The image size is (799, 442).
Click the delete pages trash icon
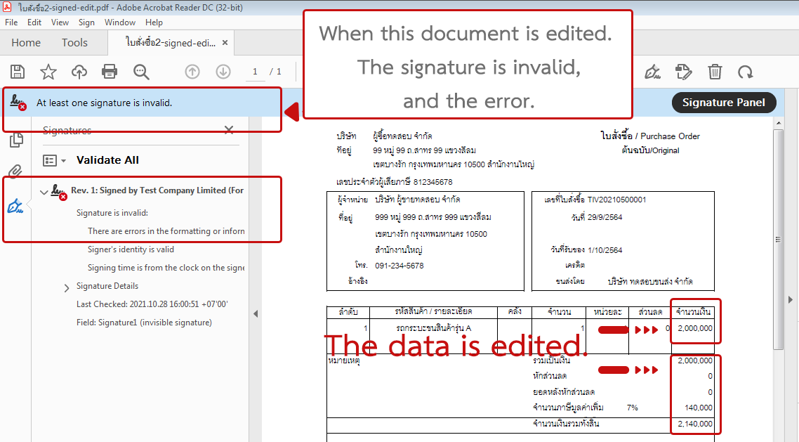[x=715, y=71]
